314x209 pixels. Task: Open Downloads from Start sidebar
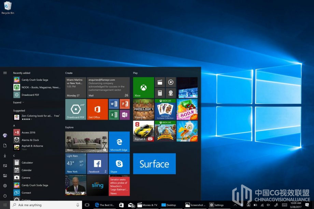(x=5, y=155)
